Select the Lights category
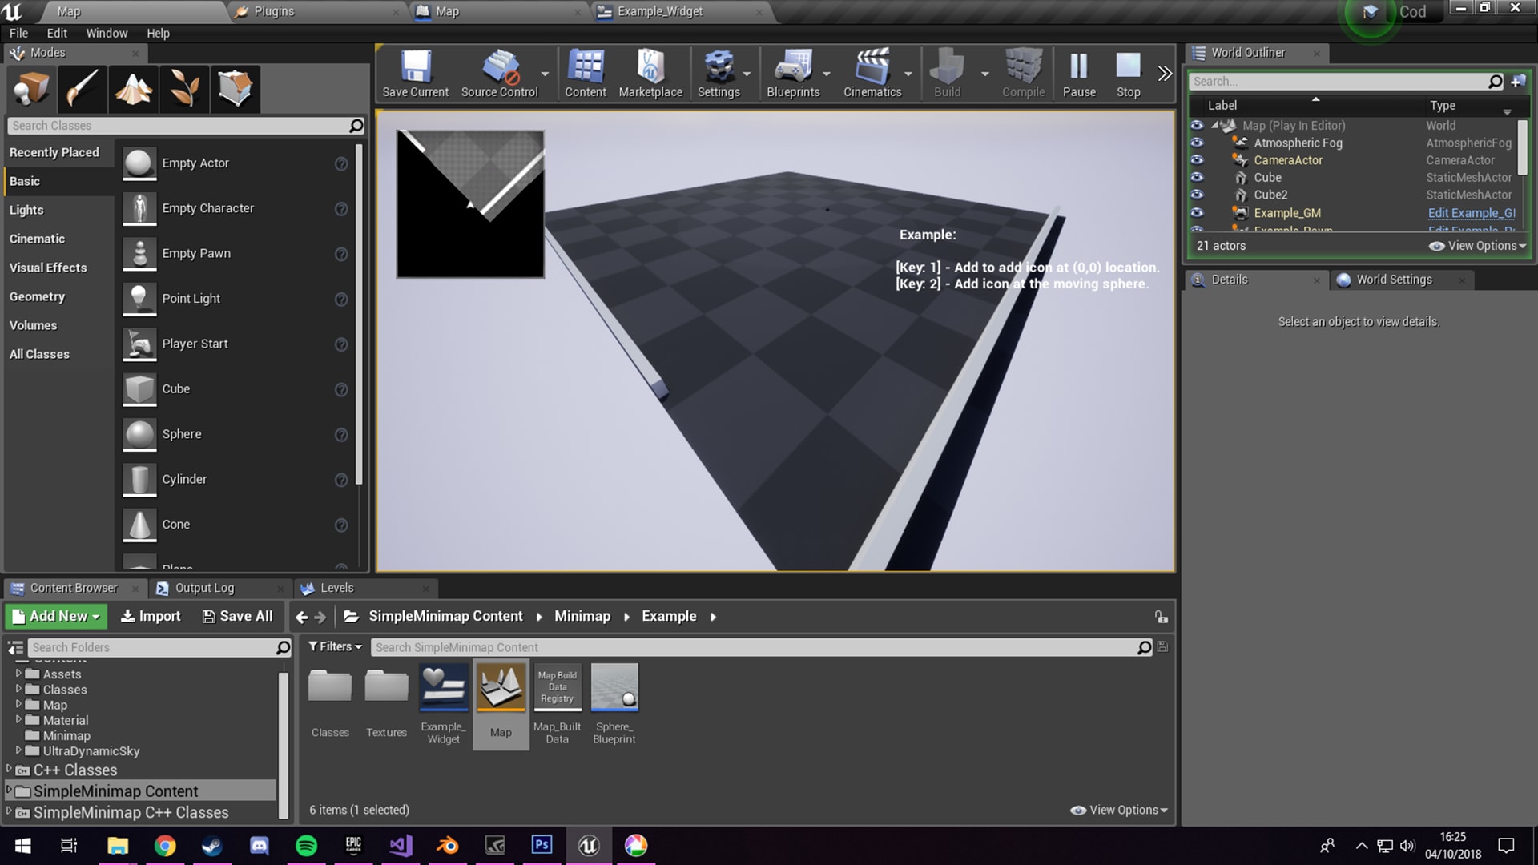 (x=26, y=210)
